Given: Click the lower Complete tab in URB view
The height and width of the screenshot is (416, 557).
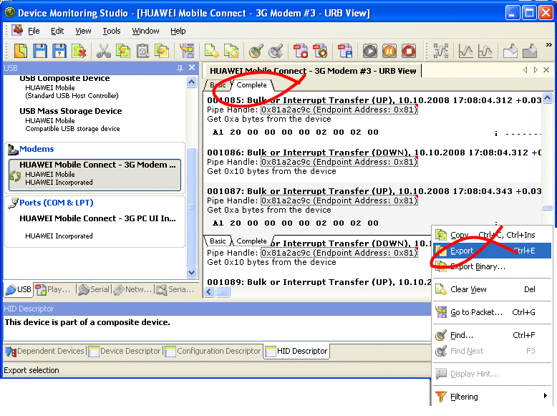Looking at the screenshot, I should pyautogui.click(x=251, y=241).
